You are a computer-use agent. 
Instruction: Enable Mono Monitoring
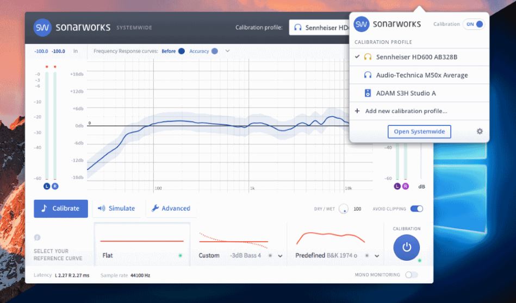(x=412, y=275)
